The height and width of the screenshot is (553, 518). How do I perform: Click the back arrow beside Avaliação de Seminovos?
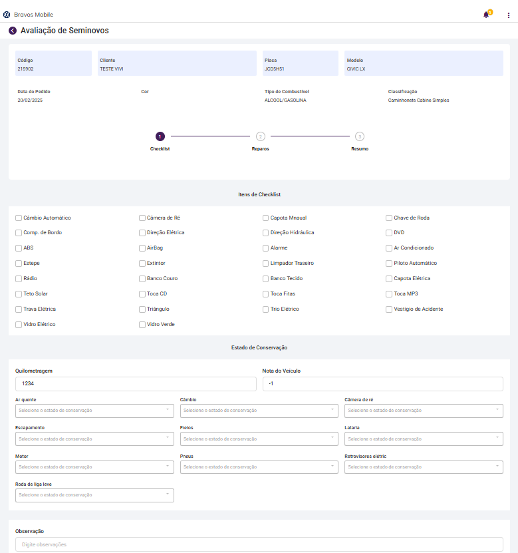point(13,31)
